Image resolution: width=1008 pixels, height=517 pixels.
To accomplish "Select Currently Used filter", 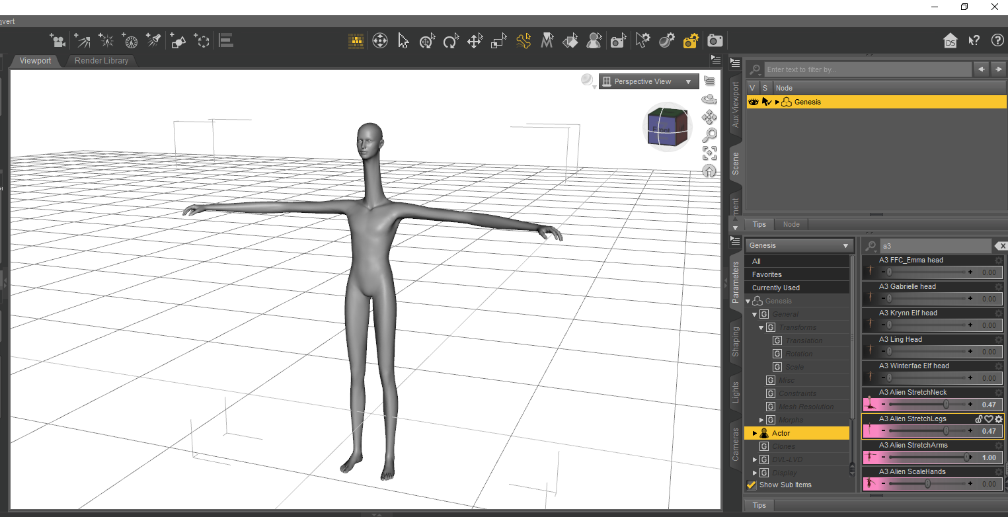I will 775,288.
